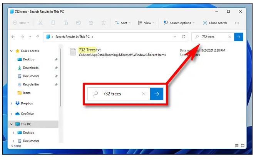Expand the Dropbox tree node

(x=12, y=103)
